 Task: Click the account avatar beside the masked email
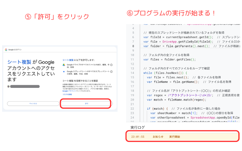pyautogui.click(x=8, y=86)
